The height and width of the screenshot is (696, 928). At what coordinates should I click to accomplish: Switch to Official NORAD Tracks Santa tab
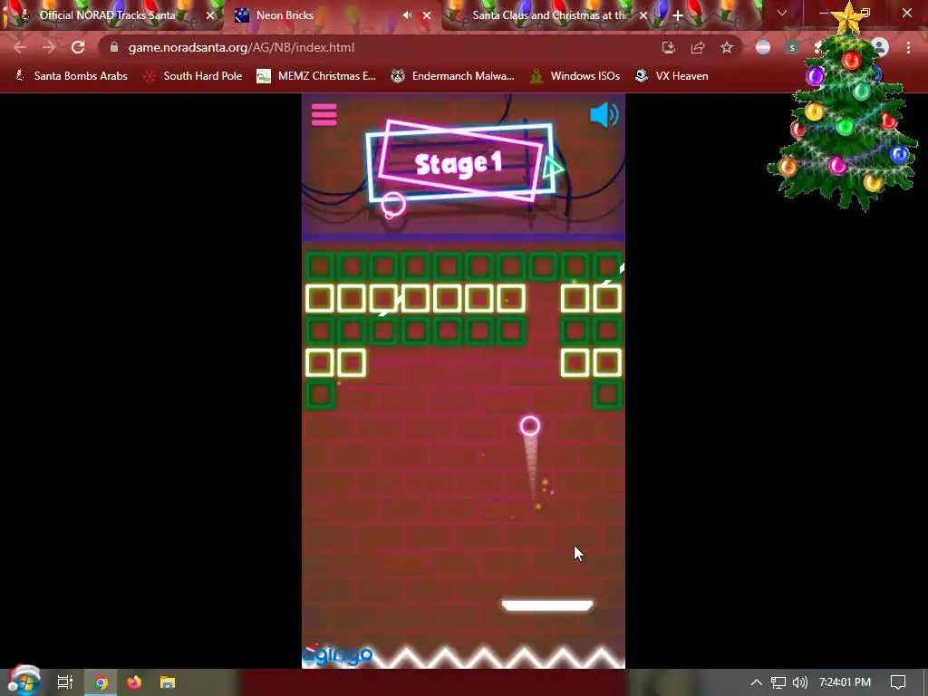pos(107,15)
